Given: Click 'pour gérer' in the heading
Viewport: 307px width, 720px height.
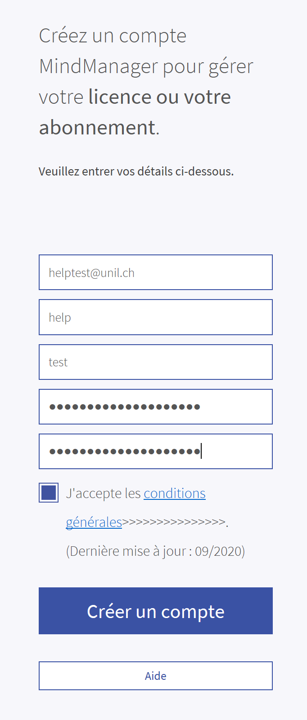Looking at the screenshot, I should pyautogui.click(x=208, y=67).
